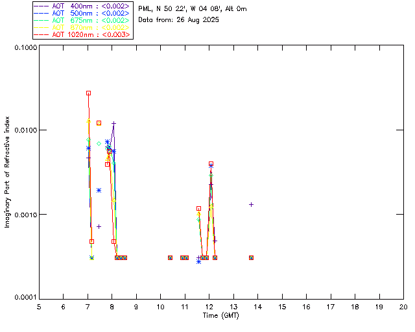Click the AOT 1020nm legend entry

[x=82, y=34]
